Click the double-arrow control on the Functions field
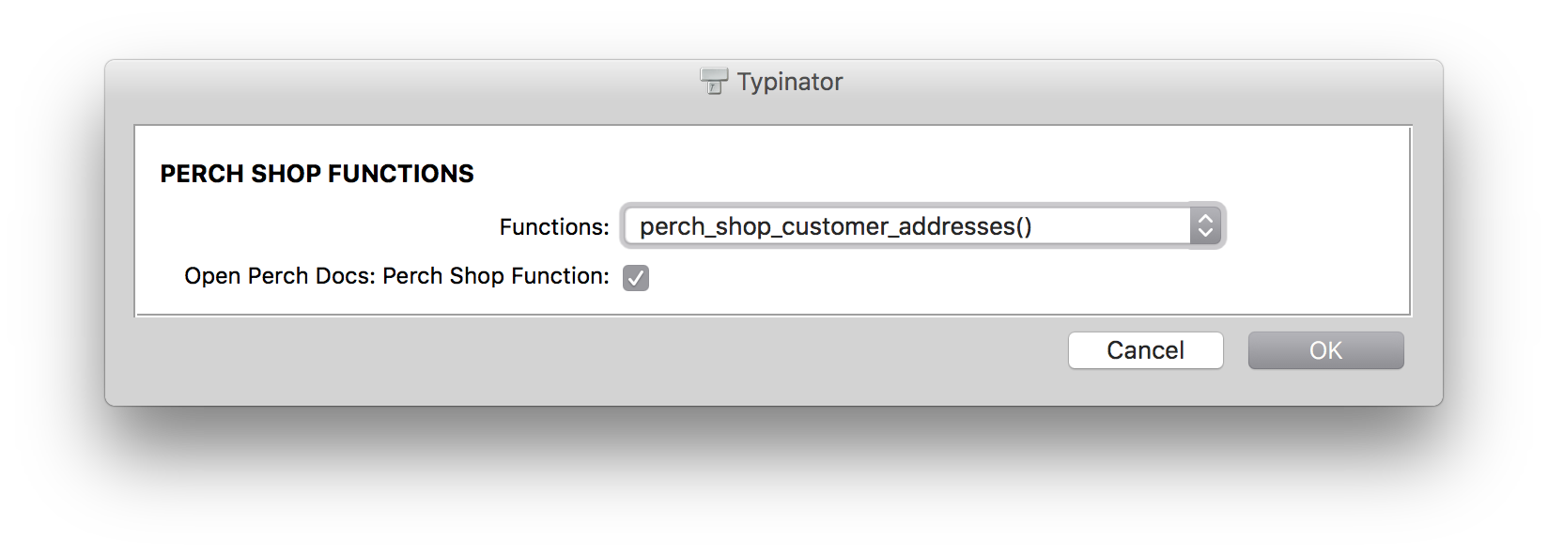Viewport: 1548px width, 556px height. click(1206, 225)
